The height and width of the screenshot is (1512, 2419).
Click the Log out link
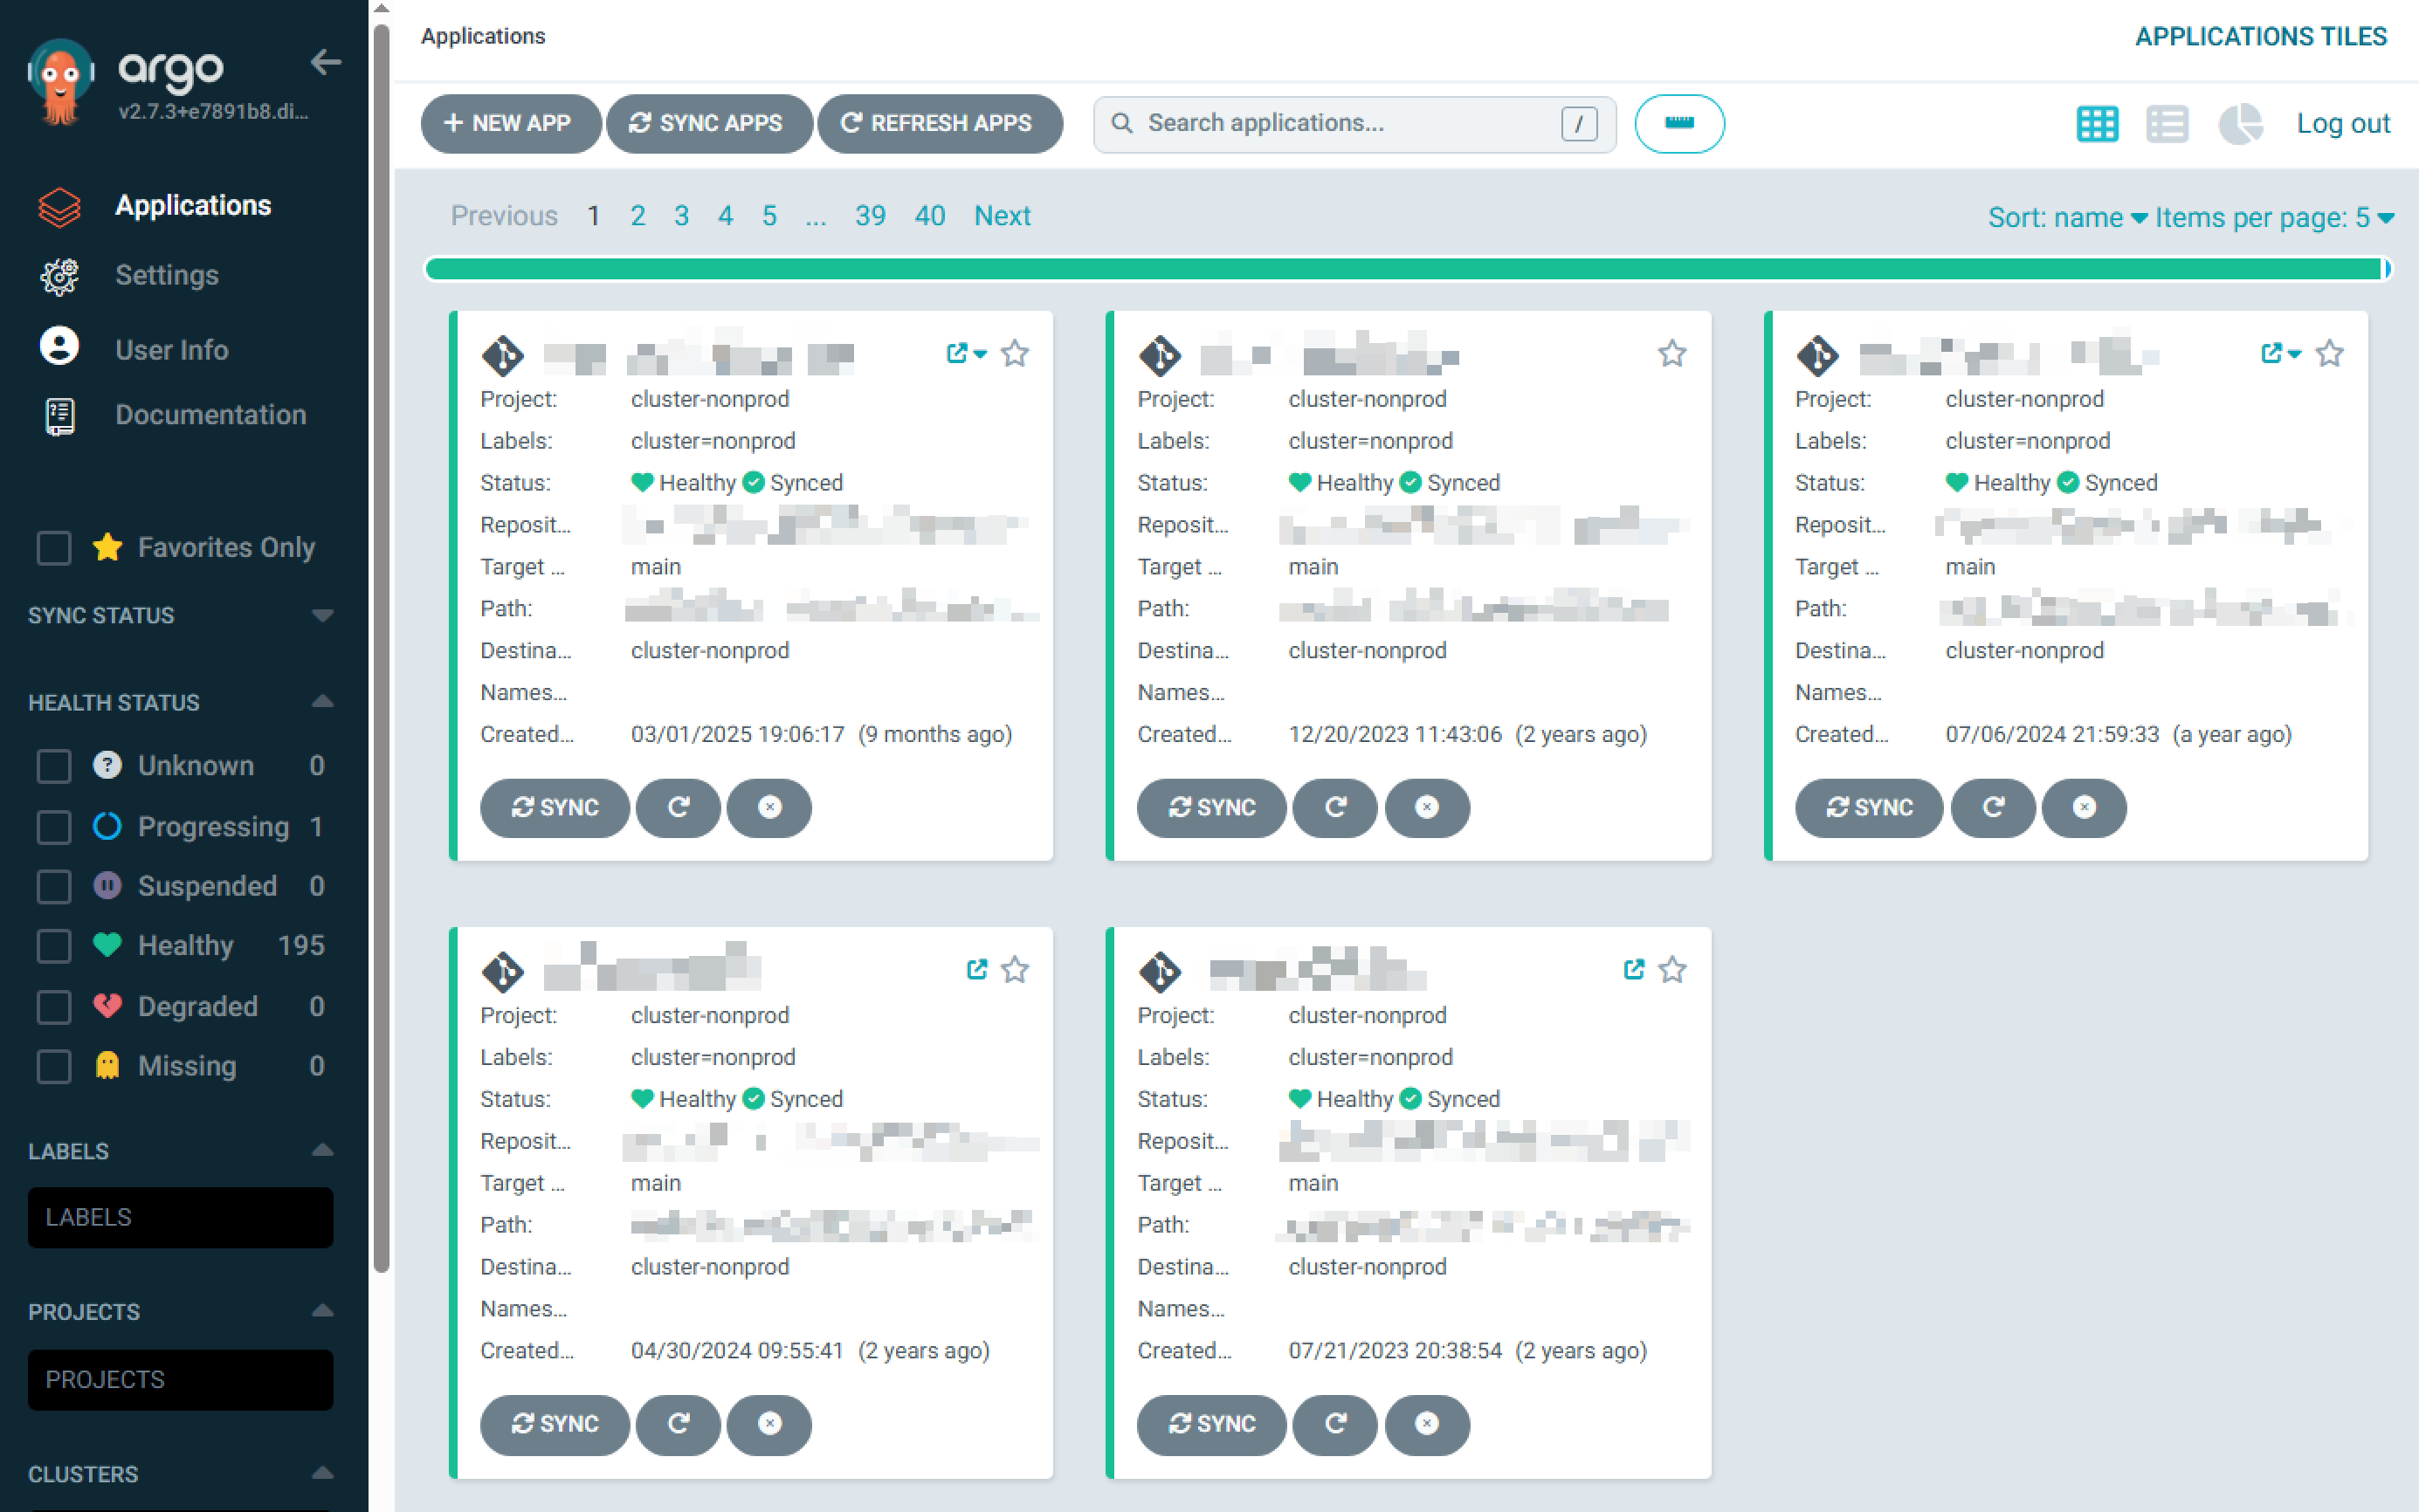tap(2343, 123)
